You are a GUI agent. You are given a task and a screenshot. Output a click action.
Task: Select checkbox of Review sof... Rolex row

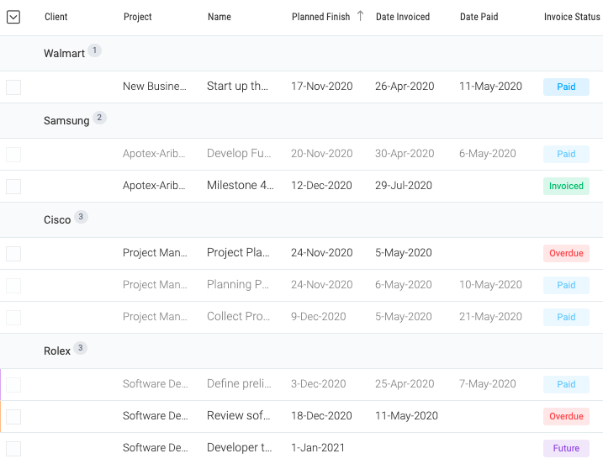pyautogui.click(x=13, y=417)
